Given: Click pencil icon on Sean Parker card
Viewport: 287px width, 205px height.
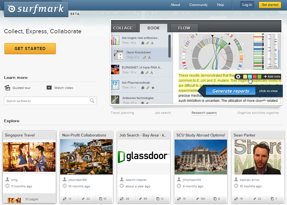Looking at the screenshot, I should click(255, 199).
